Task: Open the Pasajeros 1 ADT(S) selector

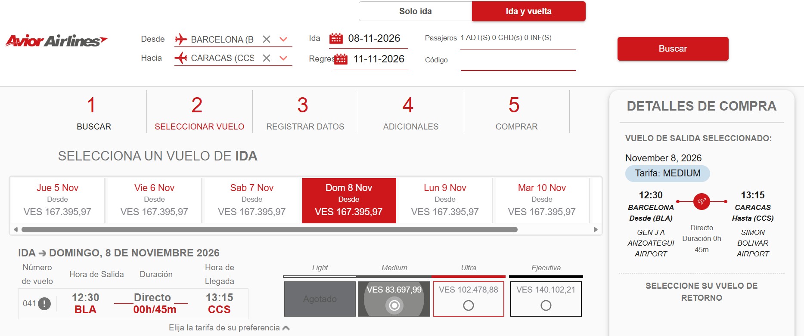Action: tap(518, 38)
